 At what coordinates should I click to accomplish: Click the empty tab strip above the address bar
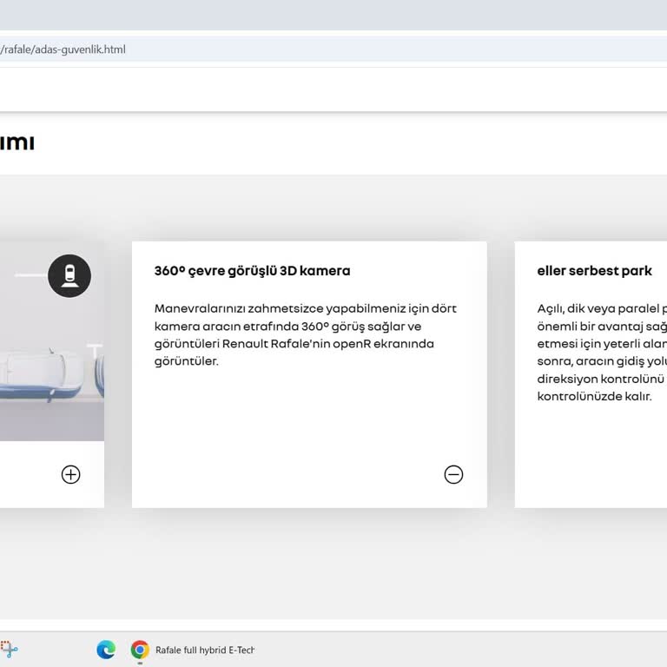pos(333,15)
